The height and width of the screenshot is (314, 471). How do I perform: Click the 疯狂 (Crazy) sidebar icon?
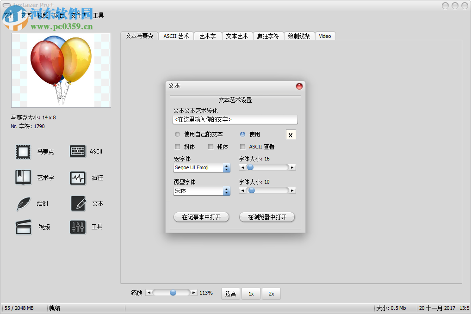point(77,178)
